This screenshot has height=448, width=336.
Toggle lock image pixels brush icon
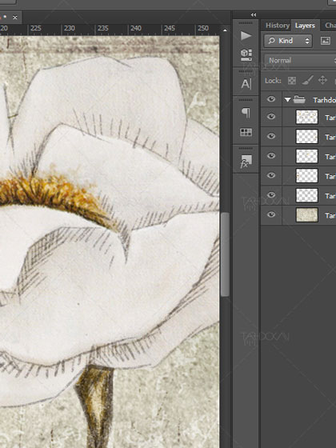(x=307, y=80)
